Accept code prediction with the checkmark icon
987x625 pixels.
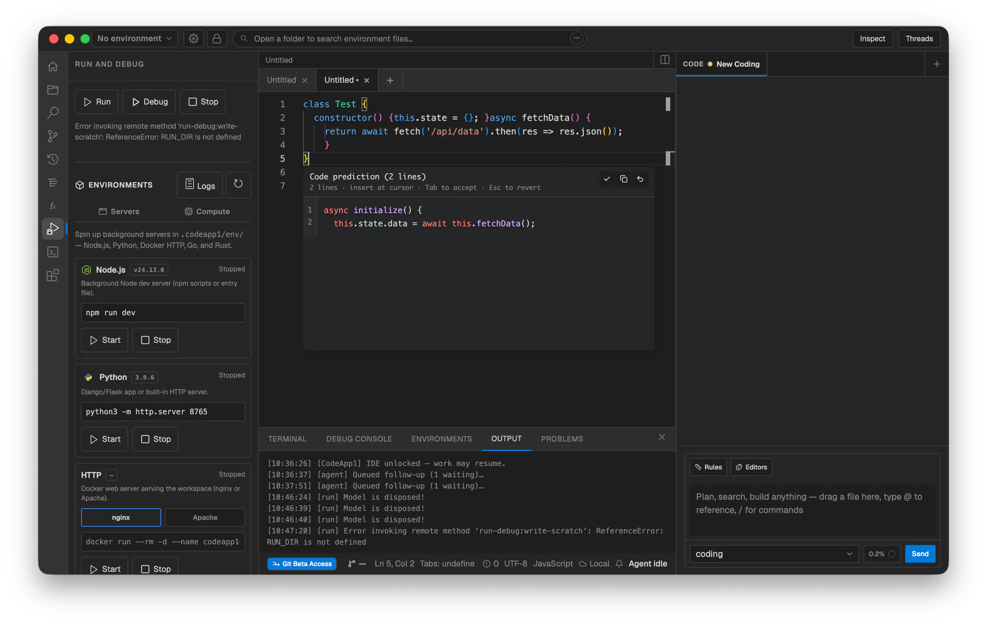click(607, 179)
